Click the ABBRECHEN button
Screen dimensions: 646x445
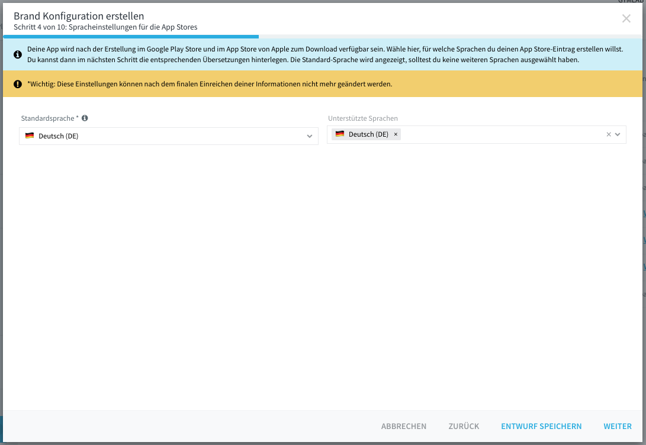pos(404,426)
